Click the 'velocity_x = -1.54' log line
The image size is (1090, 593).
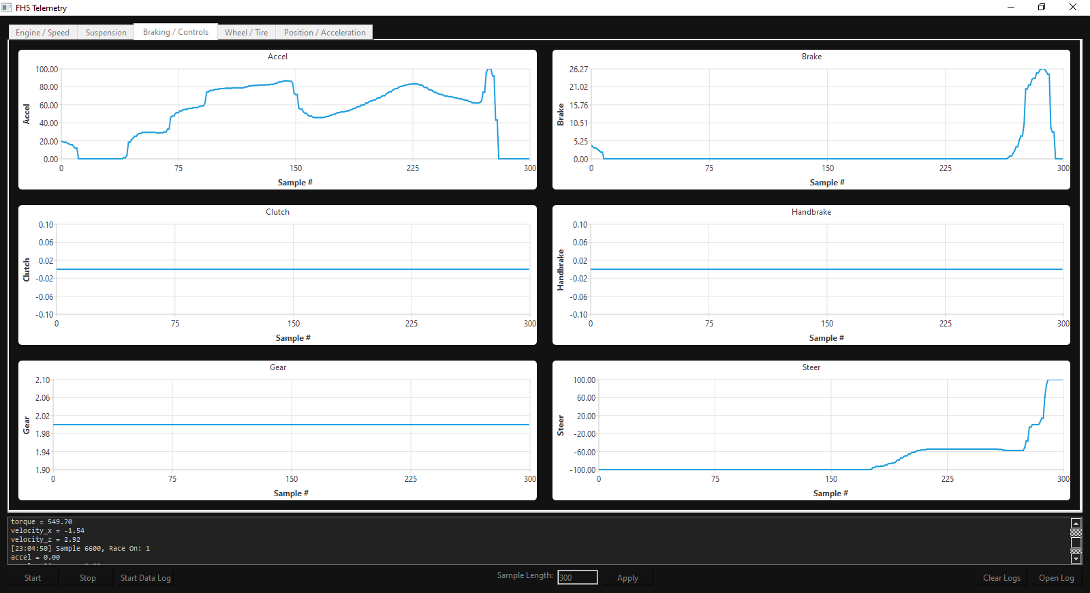[x=48, y=531]
